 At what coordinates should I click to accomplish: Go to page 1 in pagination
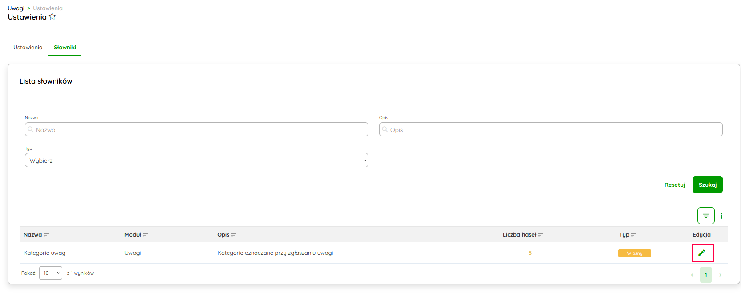[705, 275]
